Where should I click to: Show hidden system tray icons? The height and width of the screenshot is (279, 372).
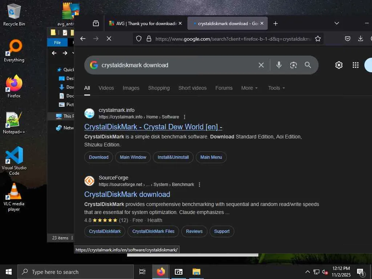point(307,272)
